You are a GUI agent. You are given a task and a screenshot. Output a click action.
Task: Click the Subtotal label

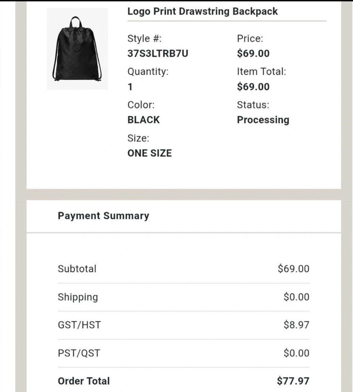click(77, 268)
